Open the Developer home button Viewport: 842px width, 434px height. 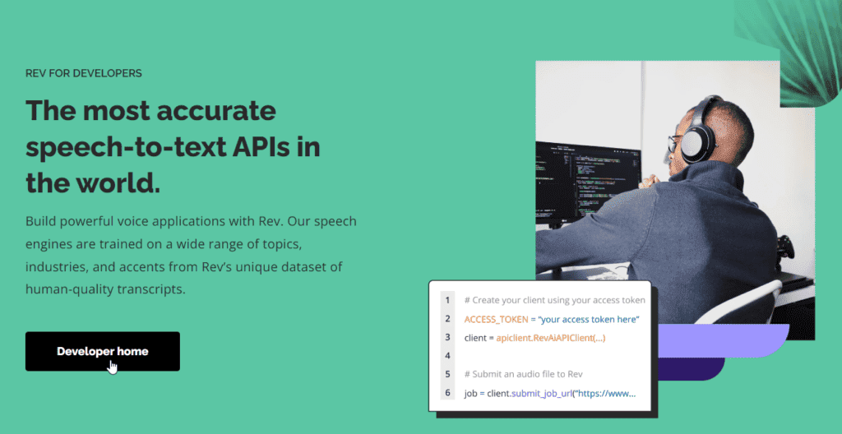click(103, 351)
